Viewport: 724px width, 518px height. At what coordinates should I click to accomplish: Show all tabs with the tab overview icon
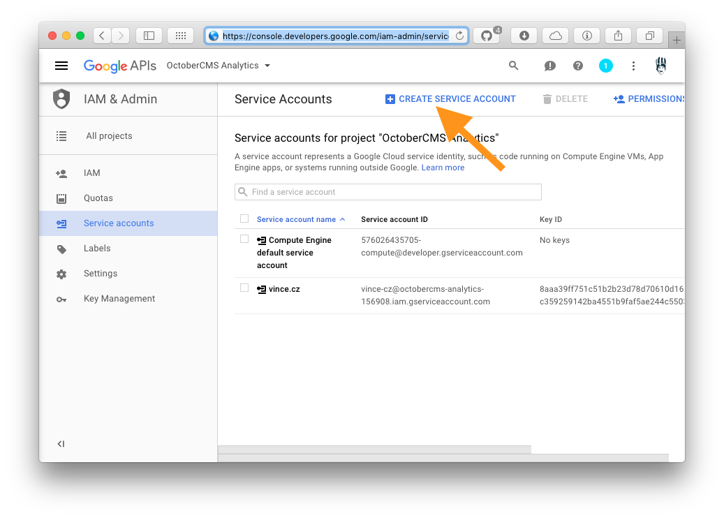(x=650, y=36)
